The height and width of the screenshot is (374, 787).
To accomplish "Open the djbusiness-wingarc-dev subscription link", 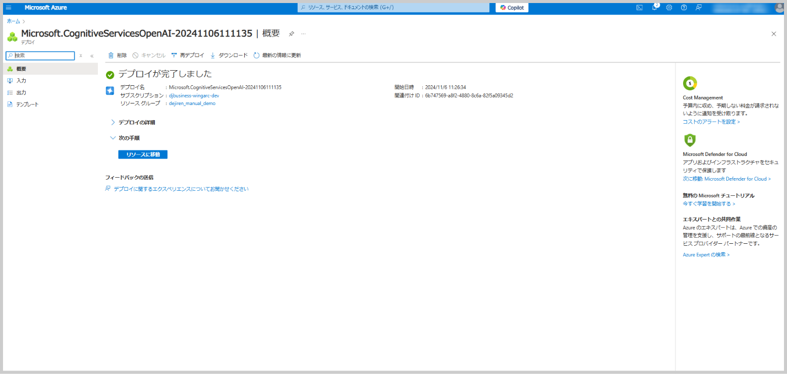I will pyautogui.click(x=194, y=95).
